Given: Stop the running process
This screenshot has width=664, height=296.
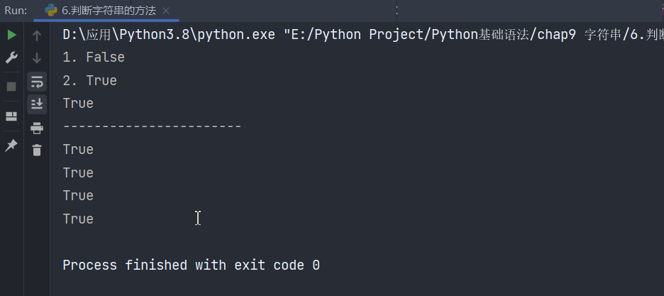Looking at the screenshot, I should pos(11,87).
